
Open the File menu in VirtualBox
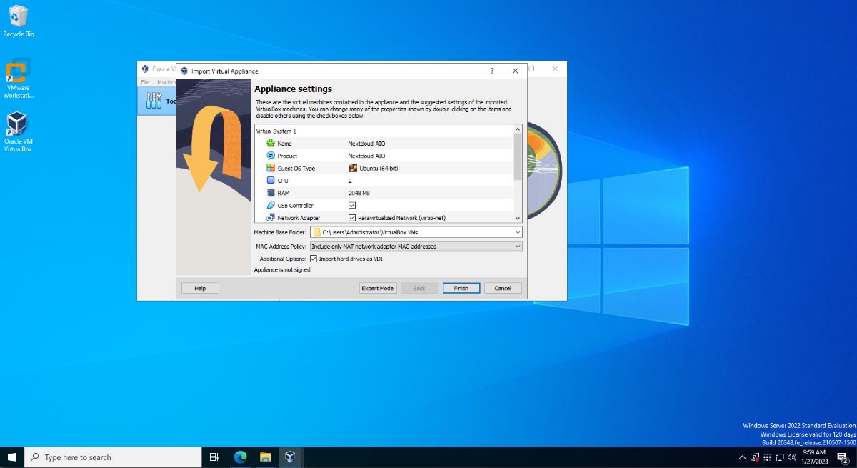pyautogui.click(x=145, y=82)
